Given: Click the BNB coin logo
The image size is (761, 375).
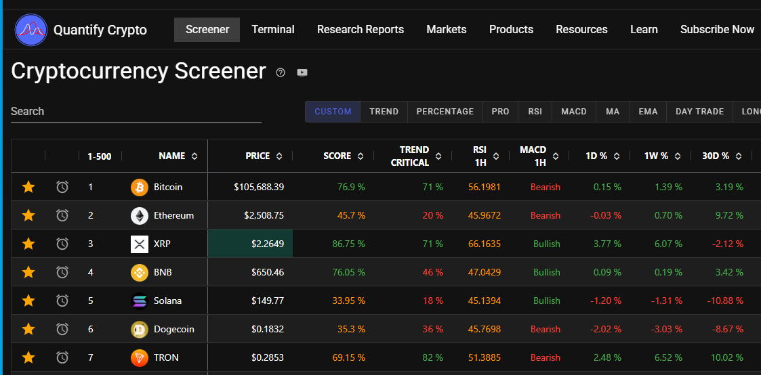Looking at the screenshot, I should pyautogui.click(x=140, y=272).
